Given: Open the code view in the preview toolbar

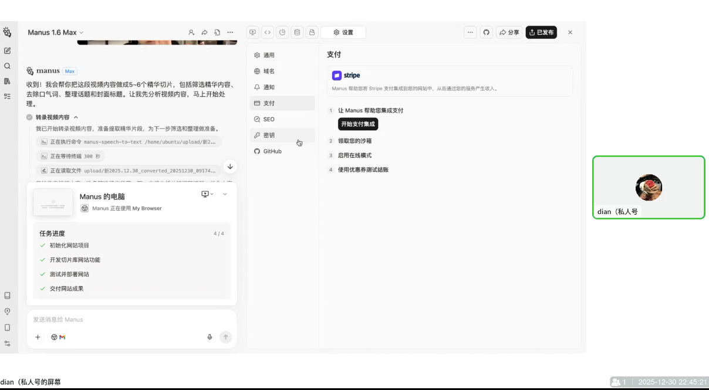Looking at the screenshot, I should (268, 32).
